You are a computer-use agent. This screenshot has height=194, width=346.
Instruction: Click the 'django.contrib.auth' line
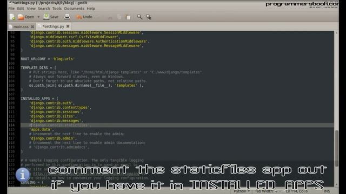(x=52, y=103)
